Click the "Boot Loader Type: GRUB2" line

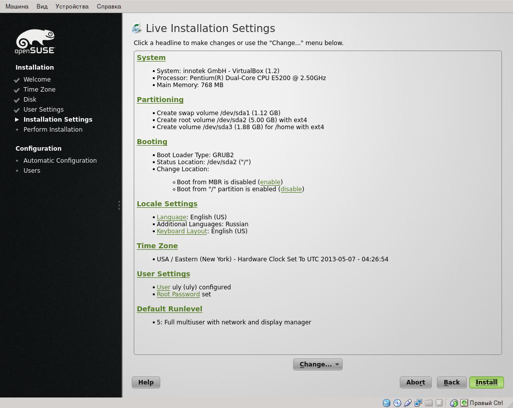pyautogui.click(x=195, y=155)
